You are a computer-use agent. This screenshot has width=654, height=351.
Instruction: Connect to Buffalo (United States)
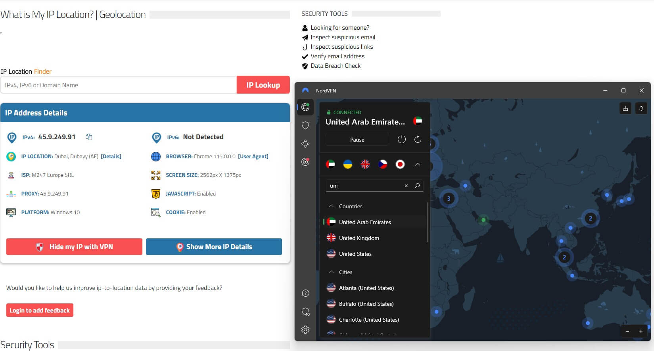click(x=375, y=304)
